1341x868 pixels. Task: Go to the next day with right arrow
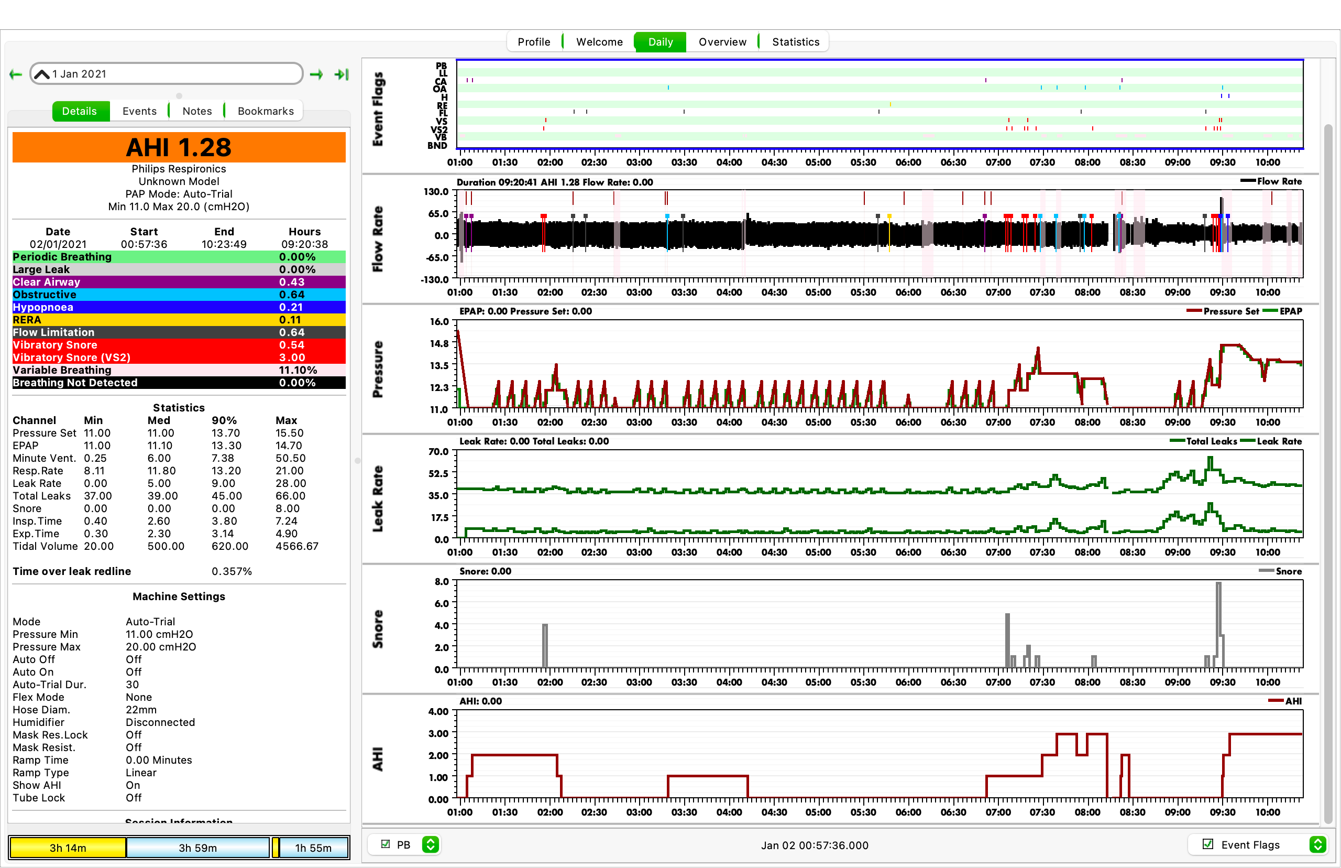pyautogui.click(x=316, y=74)
